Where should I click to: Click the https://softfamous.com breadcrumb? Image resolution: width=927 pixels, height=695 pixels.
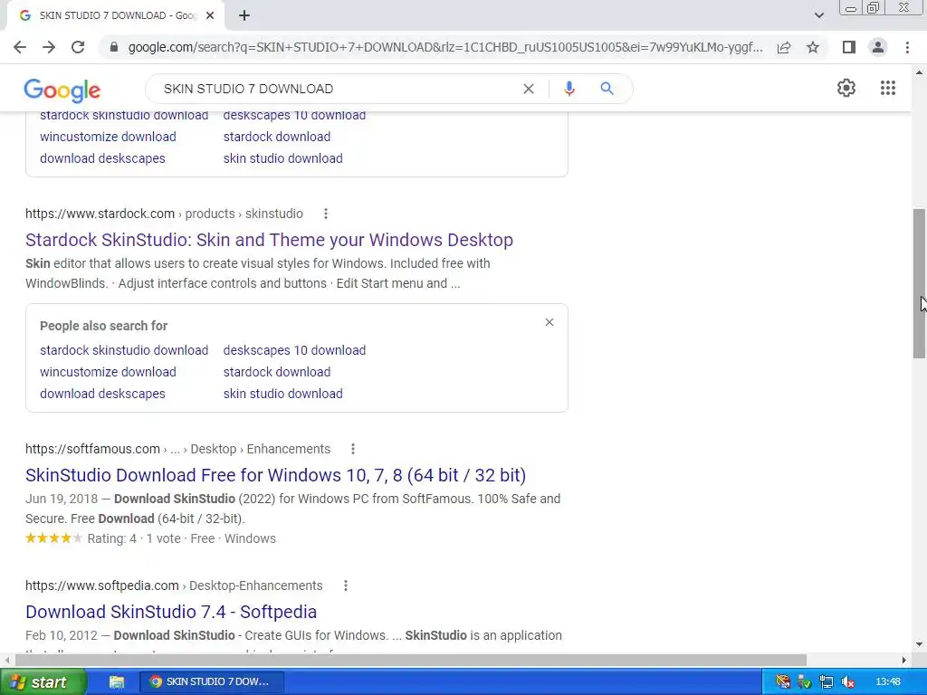[x=93, y=449]
